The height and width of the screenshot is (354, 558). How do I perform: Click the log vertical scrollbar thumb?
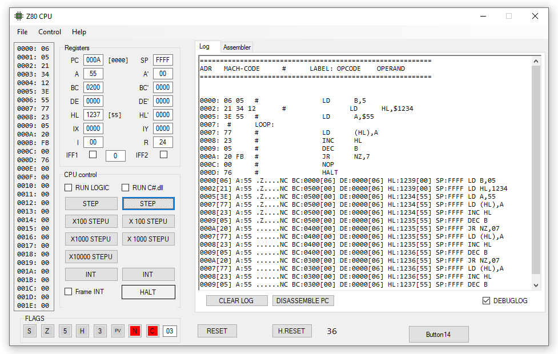(x=536, y=170)
